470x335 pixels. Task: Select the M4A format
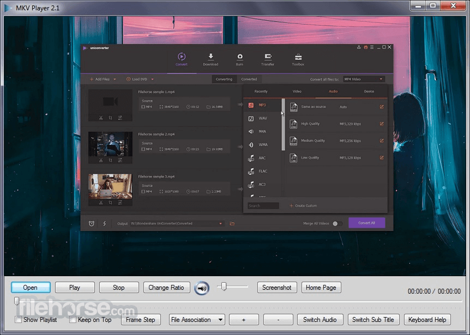[x=262, y=131]
